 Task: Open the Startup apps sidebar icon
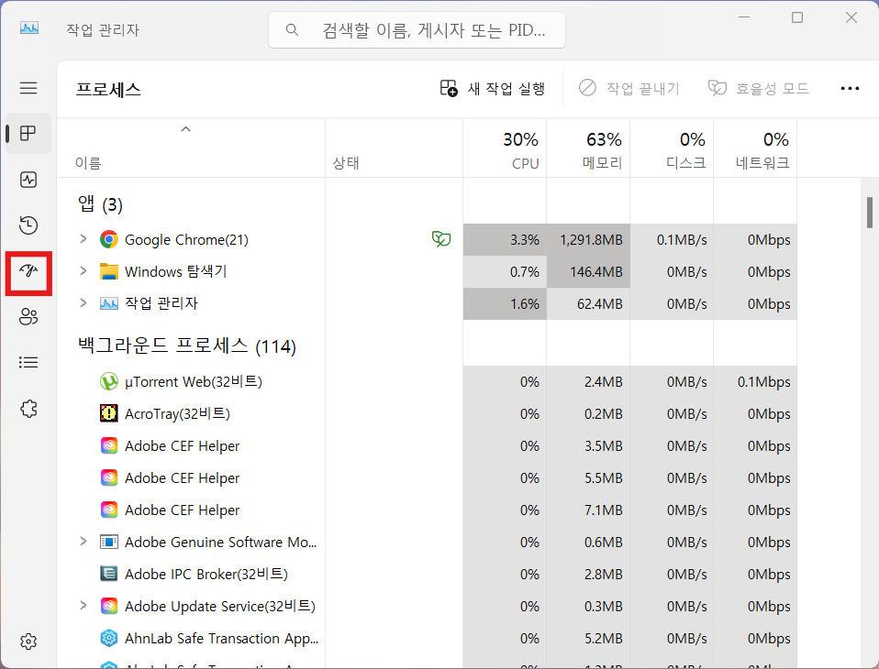[x=28, y=272]
